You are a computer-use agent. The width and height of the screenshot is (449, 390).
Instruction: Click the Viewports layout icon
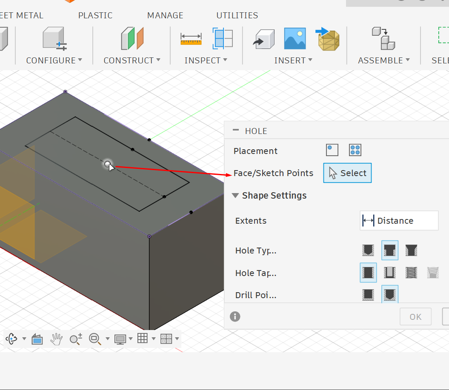(166, 339)
